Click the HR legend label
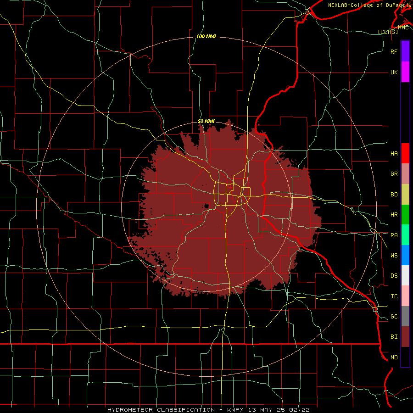The height and width of the screenshot is (413, 413). 394,214
